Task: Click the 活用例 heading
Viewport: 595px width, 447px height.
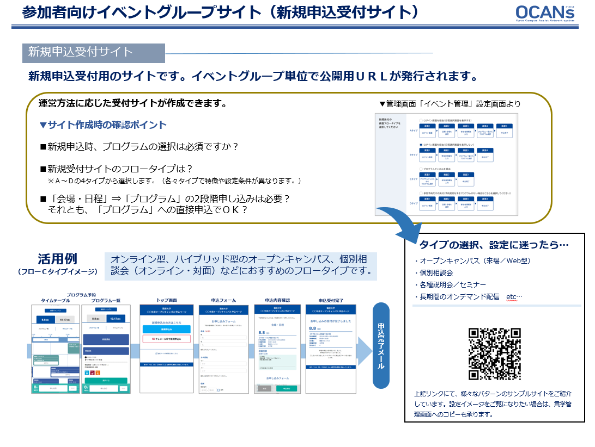Action: (57, 259)
